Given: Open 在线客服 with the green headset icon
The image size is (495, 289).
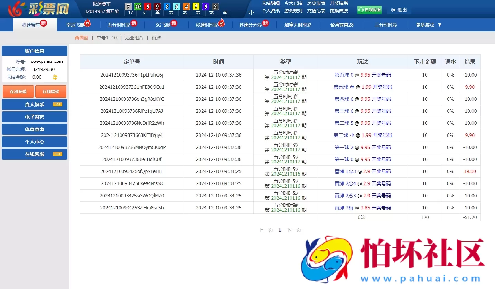Looking at the screenshot, I should (369, 10).
